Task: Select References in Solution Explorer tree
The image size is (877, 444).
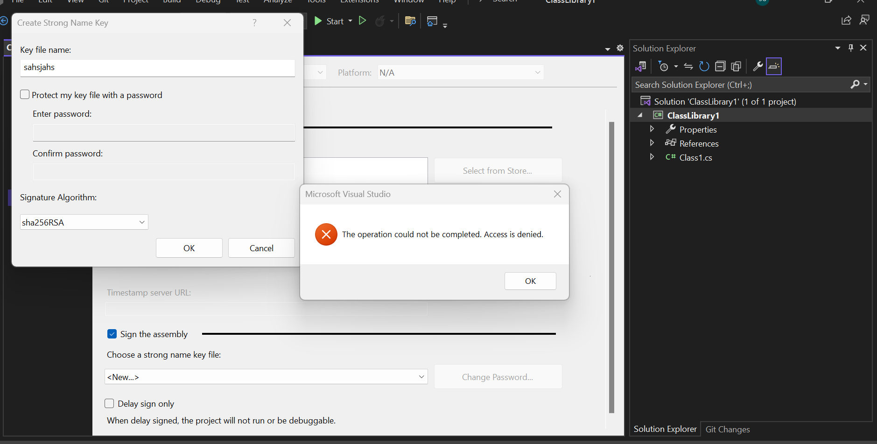Action: tap(699, 143)
